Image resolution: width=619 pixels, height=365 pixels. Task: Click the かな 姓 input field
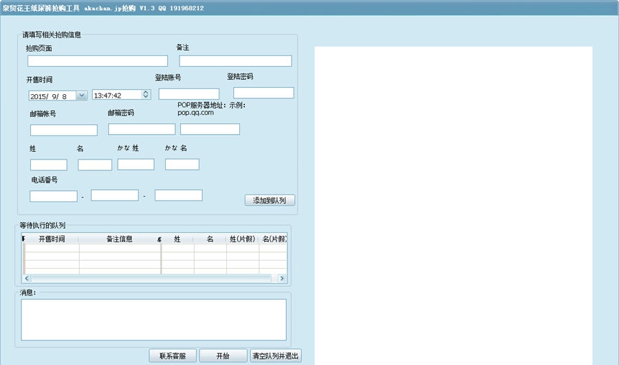(135, 164)
